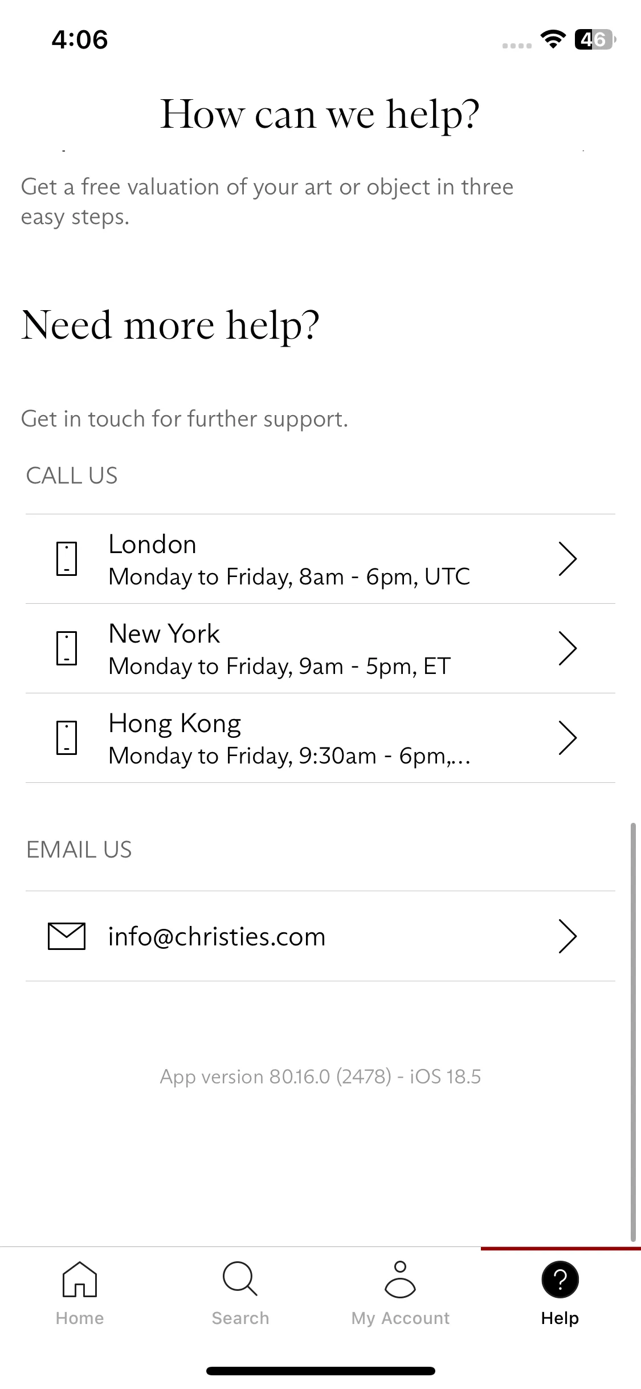Open the Home house icon
641x1389 pixels.
[80, 1279]
